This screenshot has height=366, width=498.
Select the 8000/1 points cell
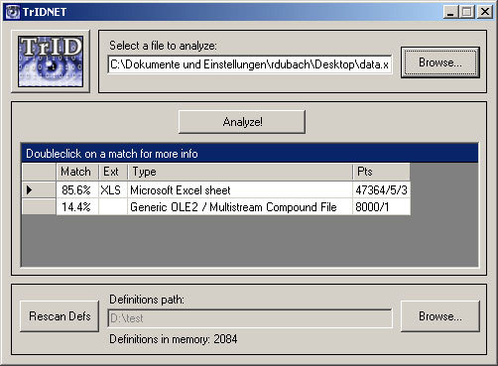(381, 207)
